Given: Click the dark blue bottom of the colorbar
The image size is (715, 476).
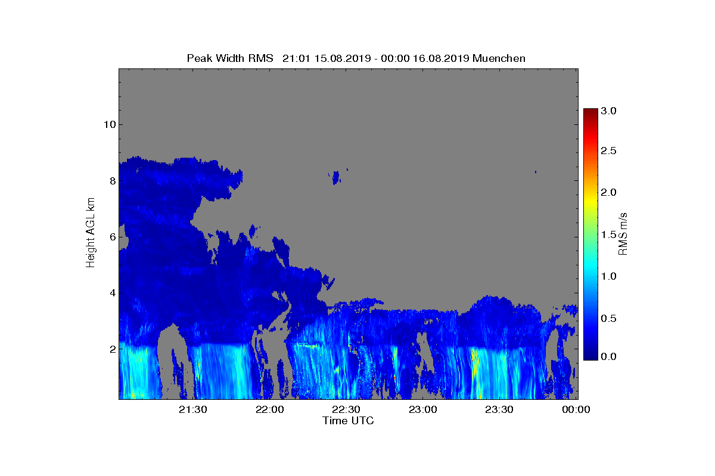Looking at the screenshot, I should tap(590, 355).
